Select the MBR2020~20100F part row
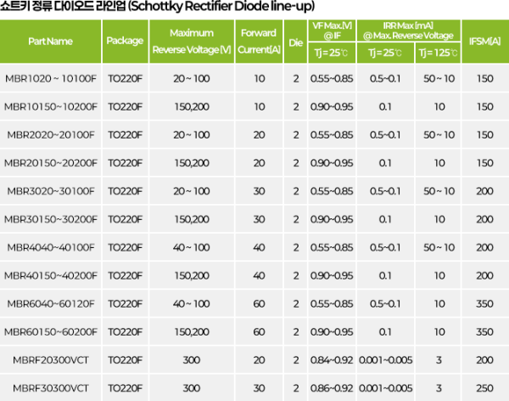This screenshot has height=401, width=509. click(51, 135)
